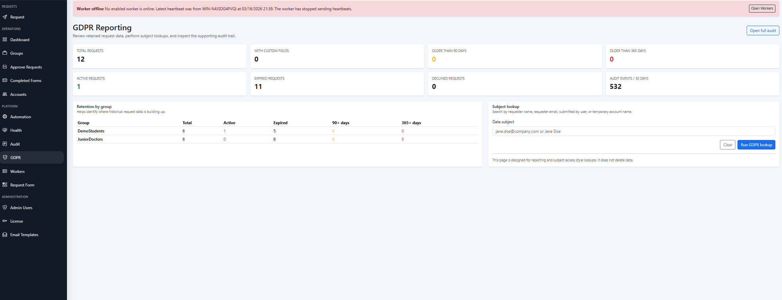
Task: Open the Request Form page
Action: pos(22,185)
